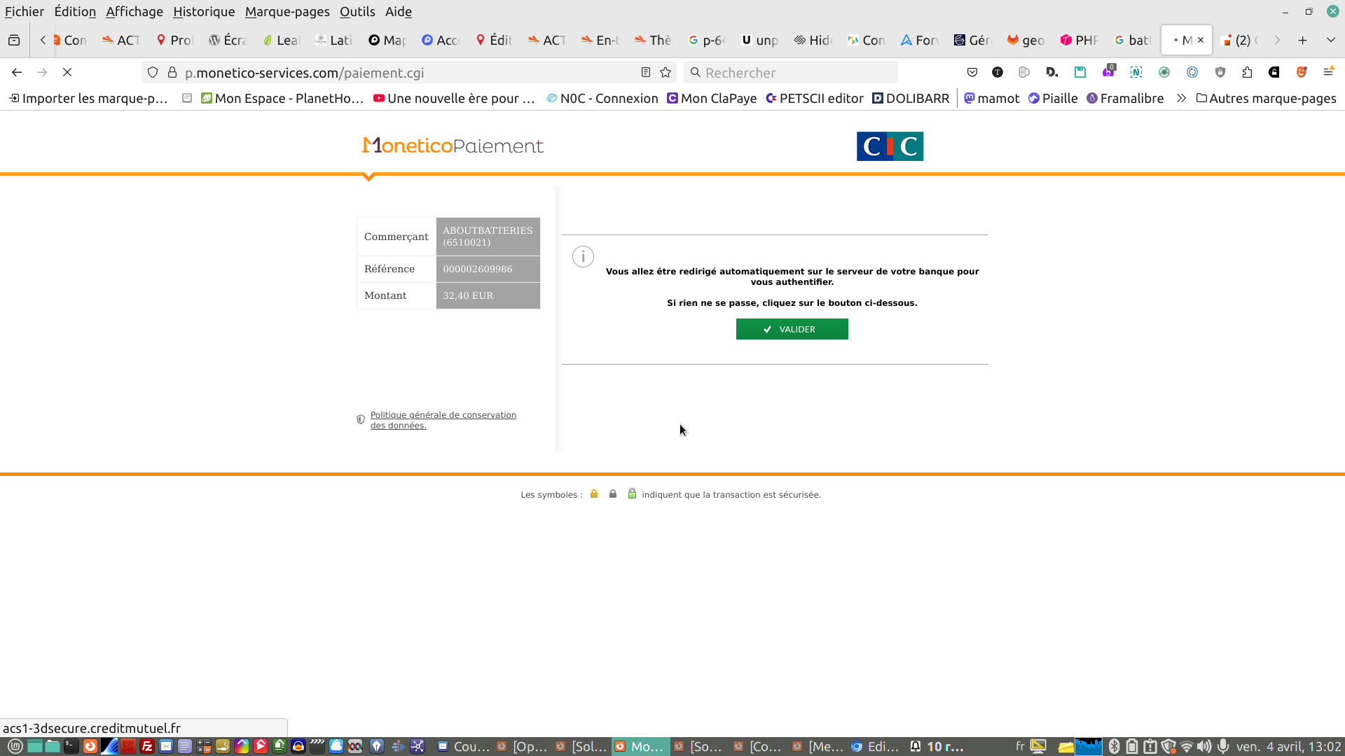Click the green VALIDER button
This screenshot has height=756, width=1345.
pos(792,329)
